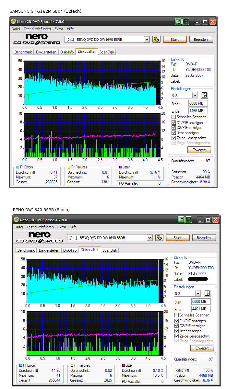Screen dimensions: 227x389
Task: Switch to Benchmark tab in the bottom window
Action: click(26, 250)
